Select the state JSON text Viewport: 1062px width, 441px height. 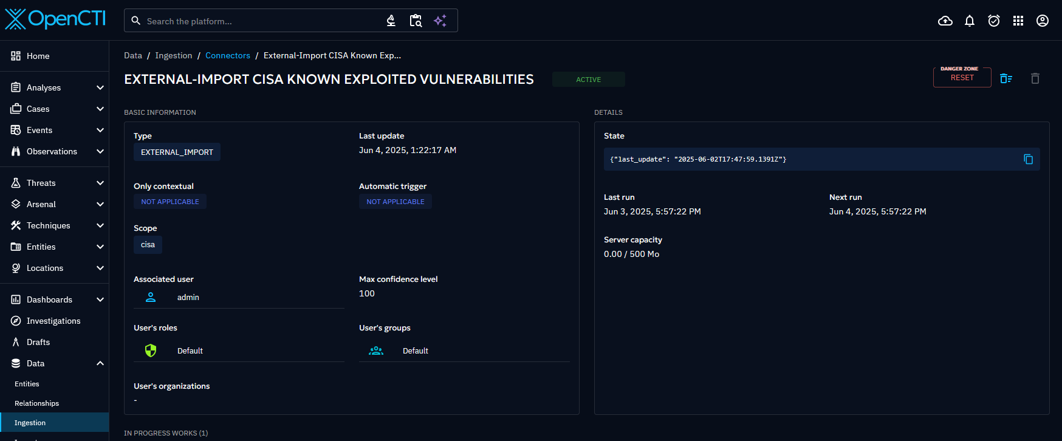click(x=698, y=159)
